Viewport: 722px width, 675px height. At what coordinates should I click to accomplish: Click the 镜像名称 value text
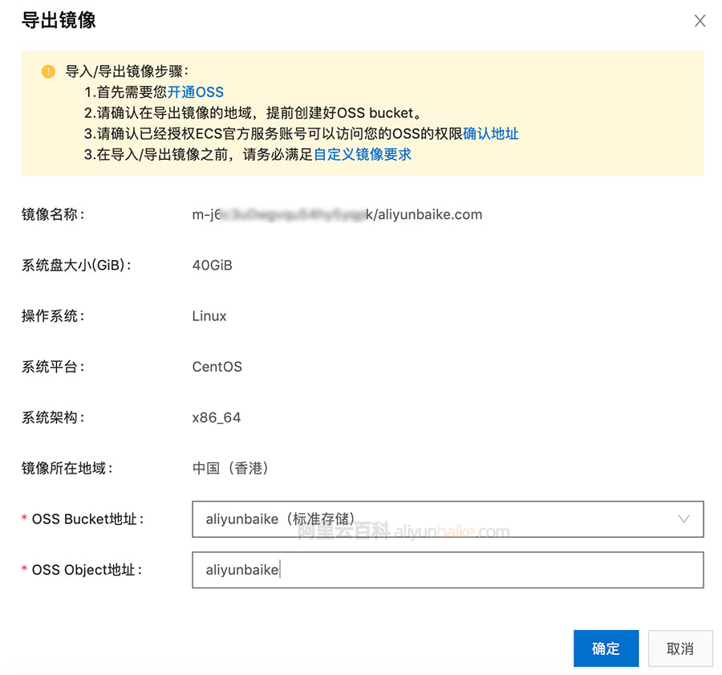pyautogui.click(x=337, y=215)
